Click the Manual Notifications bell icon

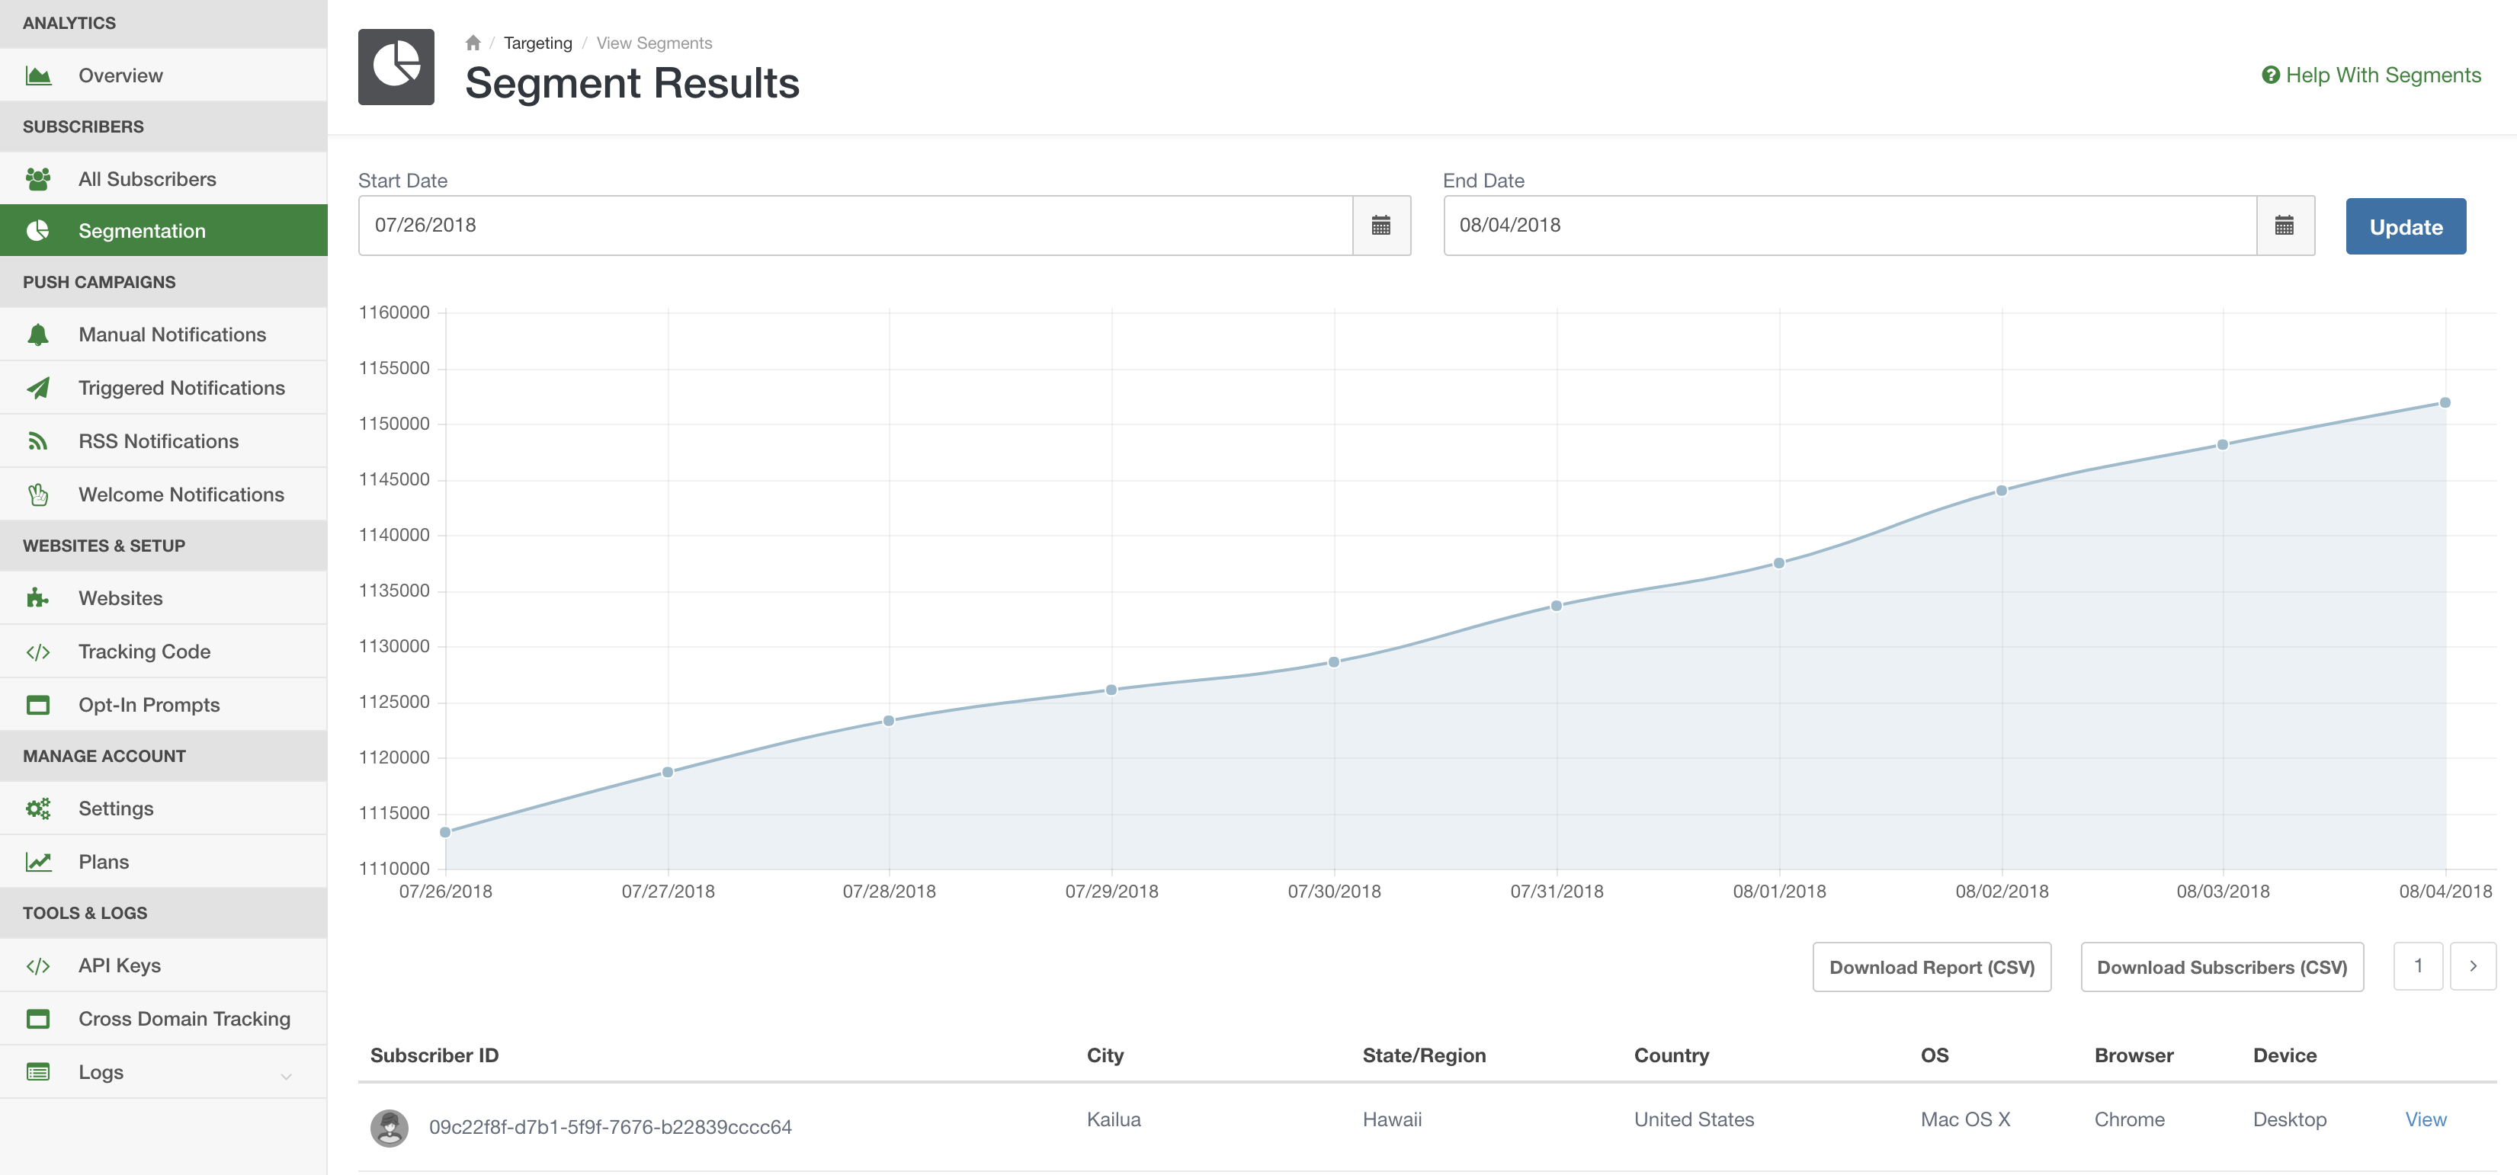point(38,335)
